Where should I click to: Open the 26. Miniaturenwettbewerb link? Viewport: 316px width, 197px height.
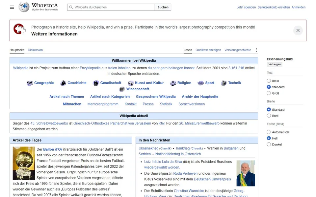pyautogui.click(x=199, y=123)
